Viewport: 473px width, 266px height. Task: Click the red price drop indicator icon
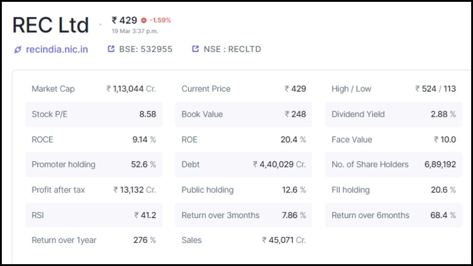[x=143, y=20]
